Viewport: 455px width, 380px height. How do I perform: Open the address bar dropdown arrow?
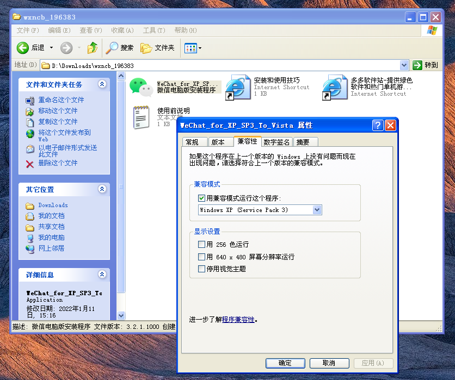tap(404, 65)
